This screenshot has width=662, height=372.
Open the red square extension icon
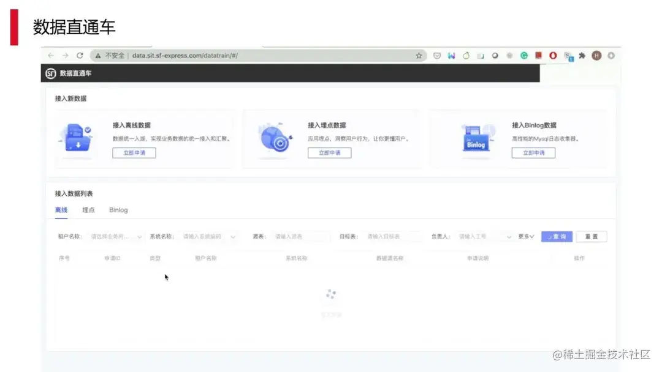pos(538,55)
